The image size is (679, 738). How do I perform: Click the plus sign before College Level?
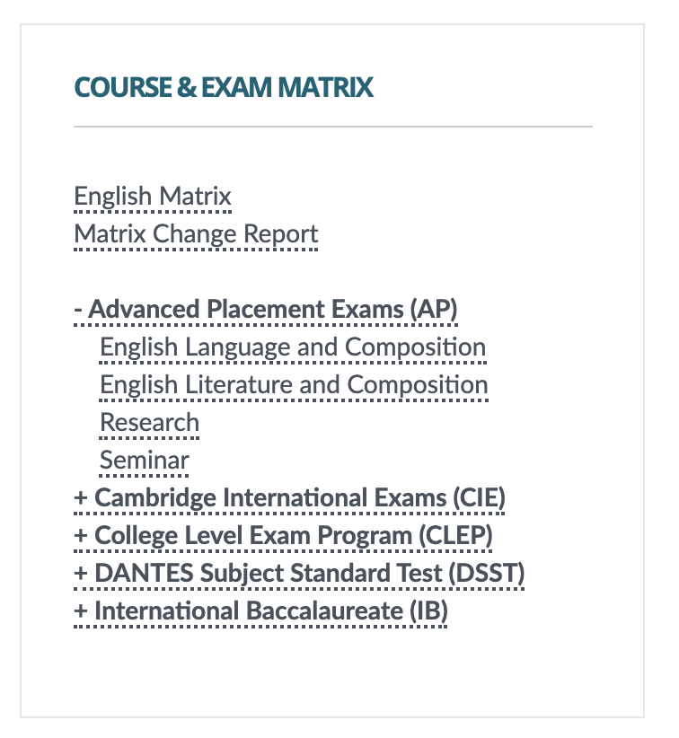tap(81, 536)
